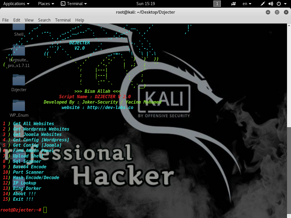The image size is (291, 218).
Task: Click the terminal icon in top bar
Action: pyautogui.click(x=63, y=4)
